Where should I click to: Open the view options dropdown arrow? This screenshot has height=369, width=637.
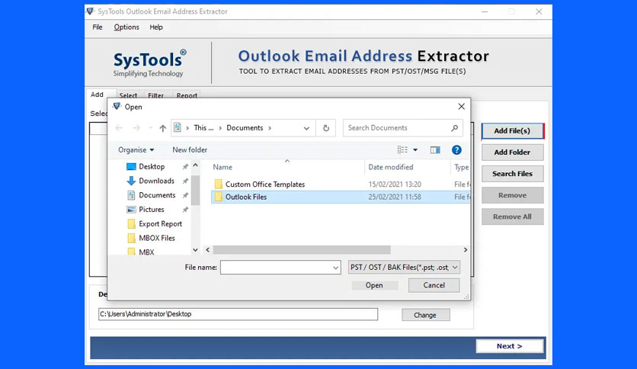(415, 150)
